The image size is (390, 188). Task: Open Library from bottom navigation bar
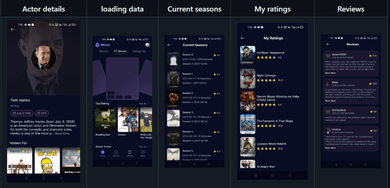[129, 153]
